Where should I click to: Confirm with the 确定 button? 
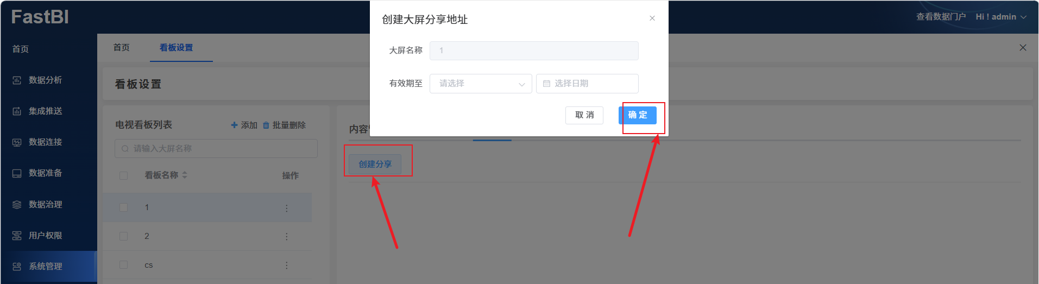tap(638, 115)
